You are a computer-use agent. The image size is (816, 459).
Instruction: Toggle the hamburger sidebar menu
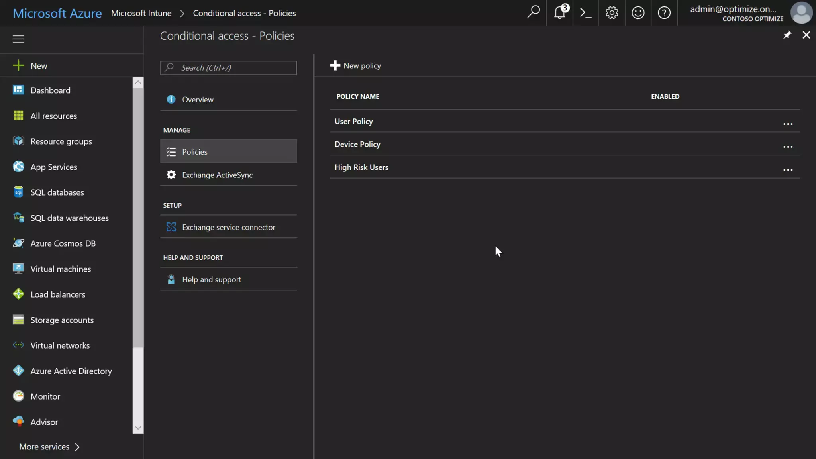pyautogui.click(x=18, y=39)
